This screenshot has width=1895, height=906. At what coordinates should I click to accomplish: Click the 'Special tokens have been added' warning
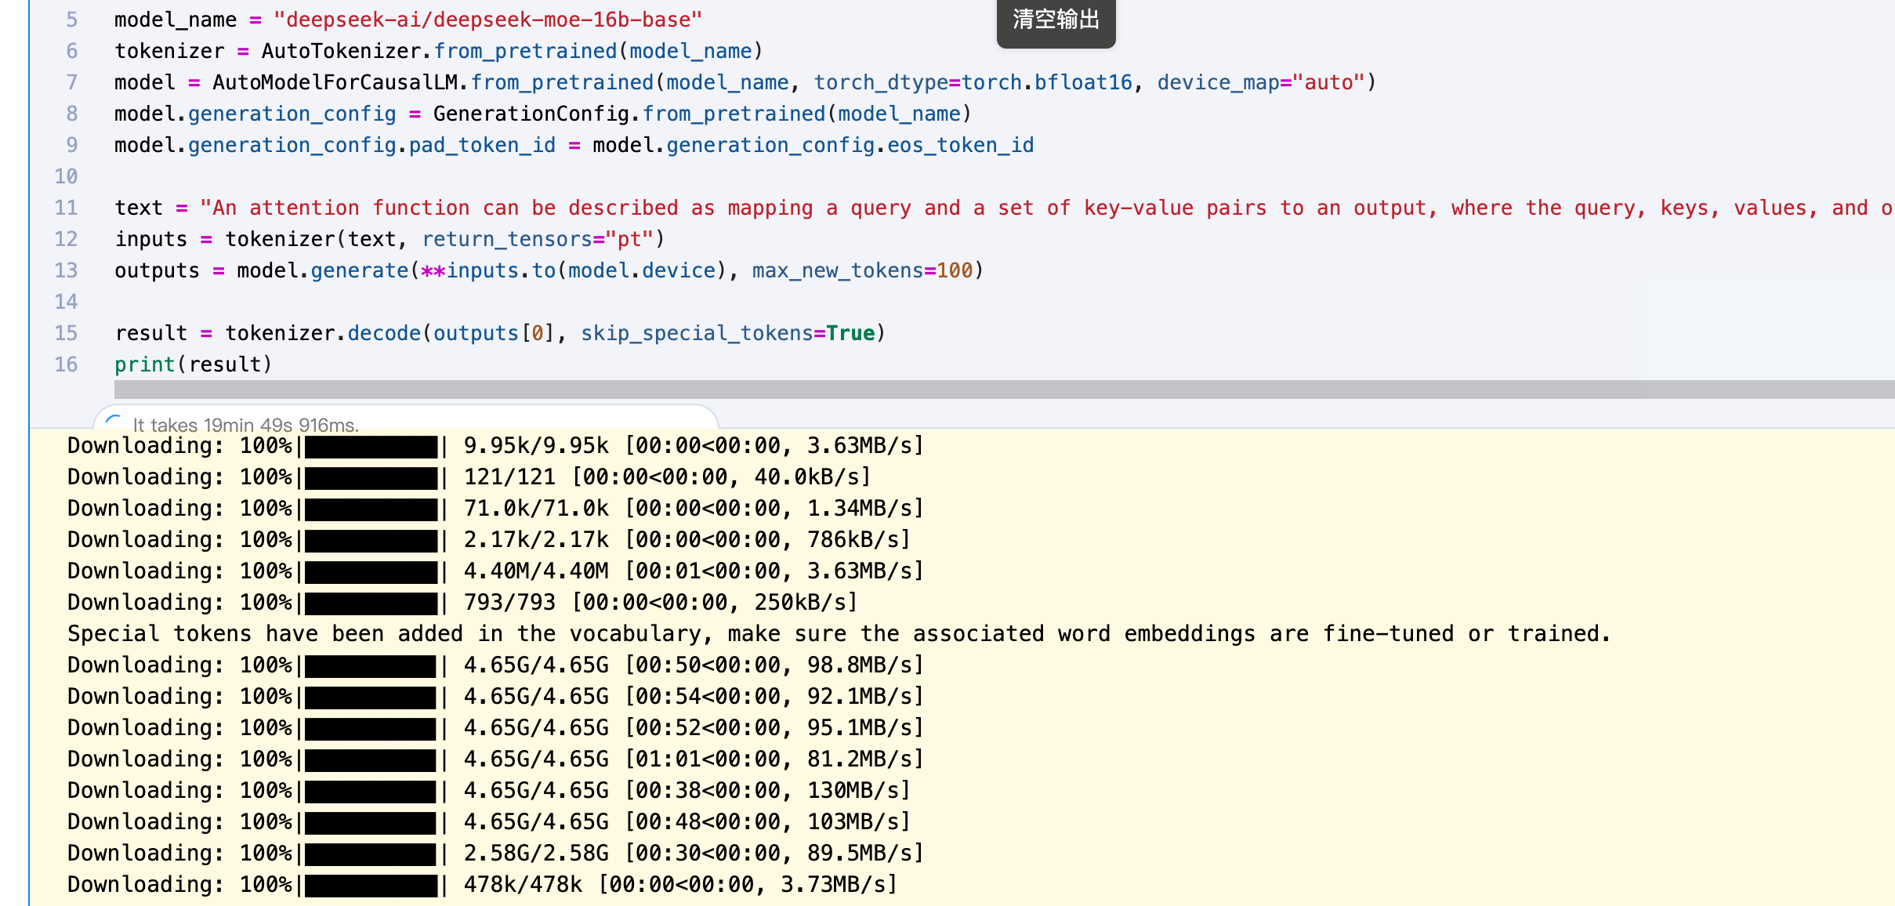pos(839,634)
